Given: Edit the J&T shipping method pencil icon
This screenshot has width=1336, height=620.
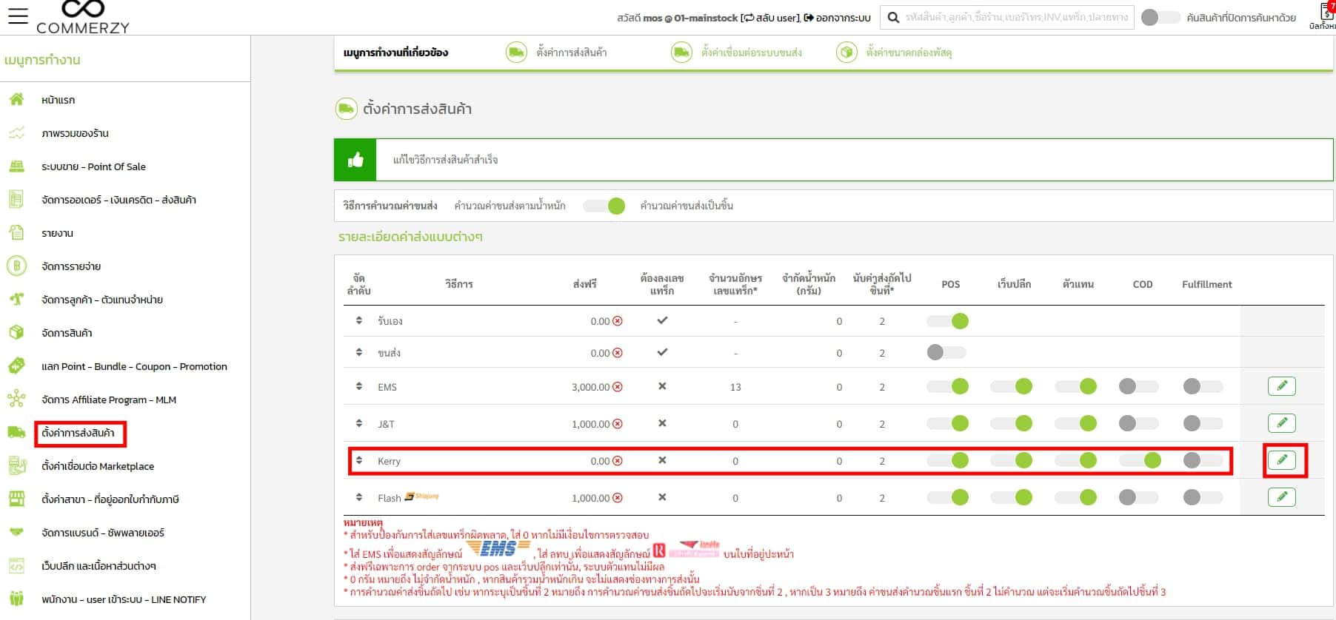Looking at the screenshot, I should (x=1281, y=423).
